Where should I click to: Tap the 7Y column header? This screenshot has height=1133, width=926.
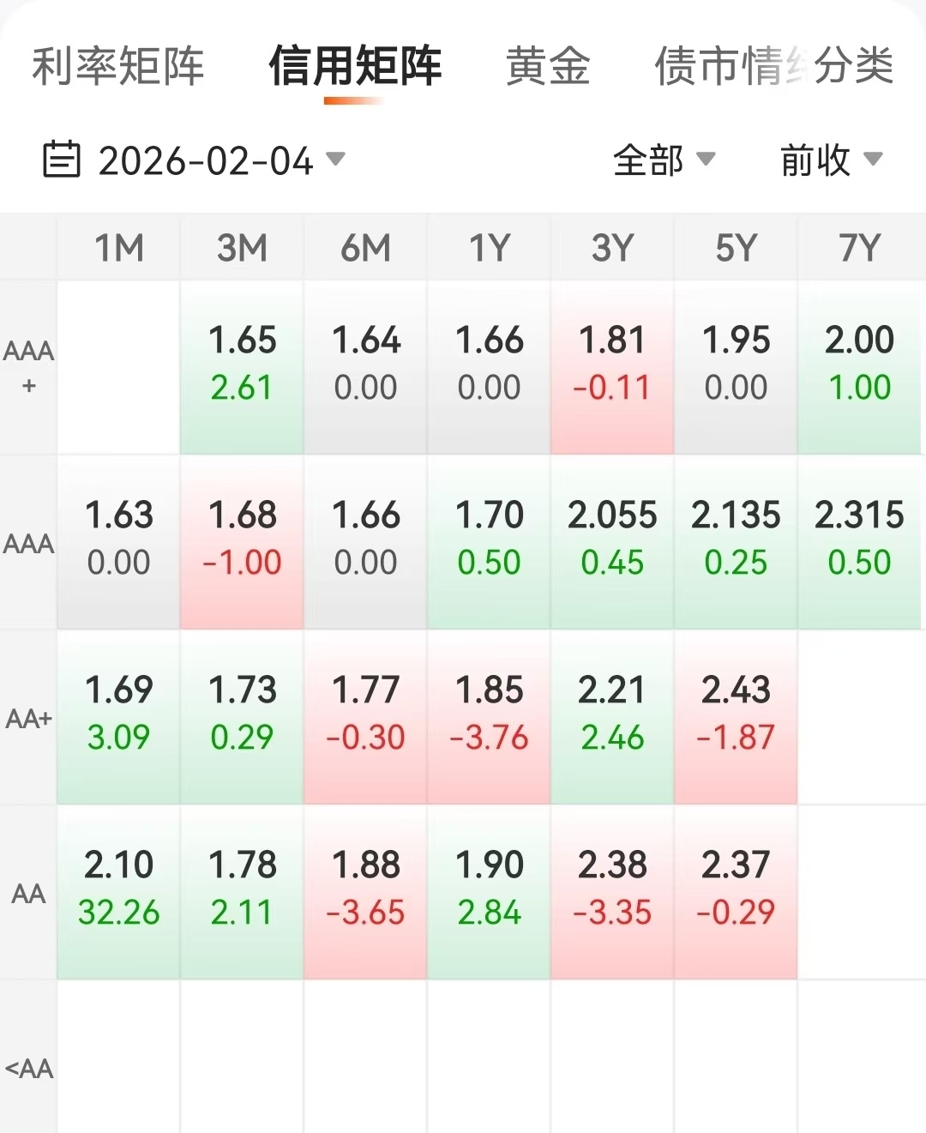tap(859, 249)
